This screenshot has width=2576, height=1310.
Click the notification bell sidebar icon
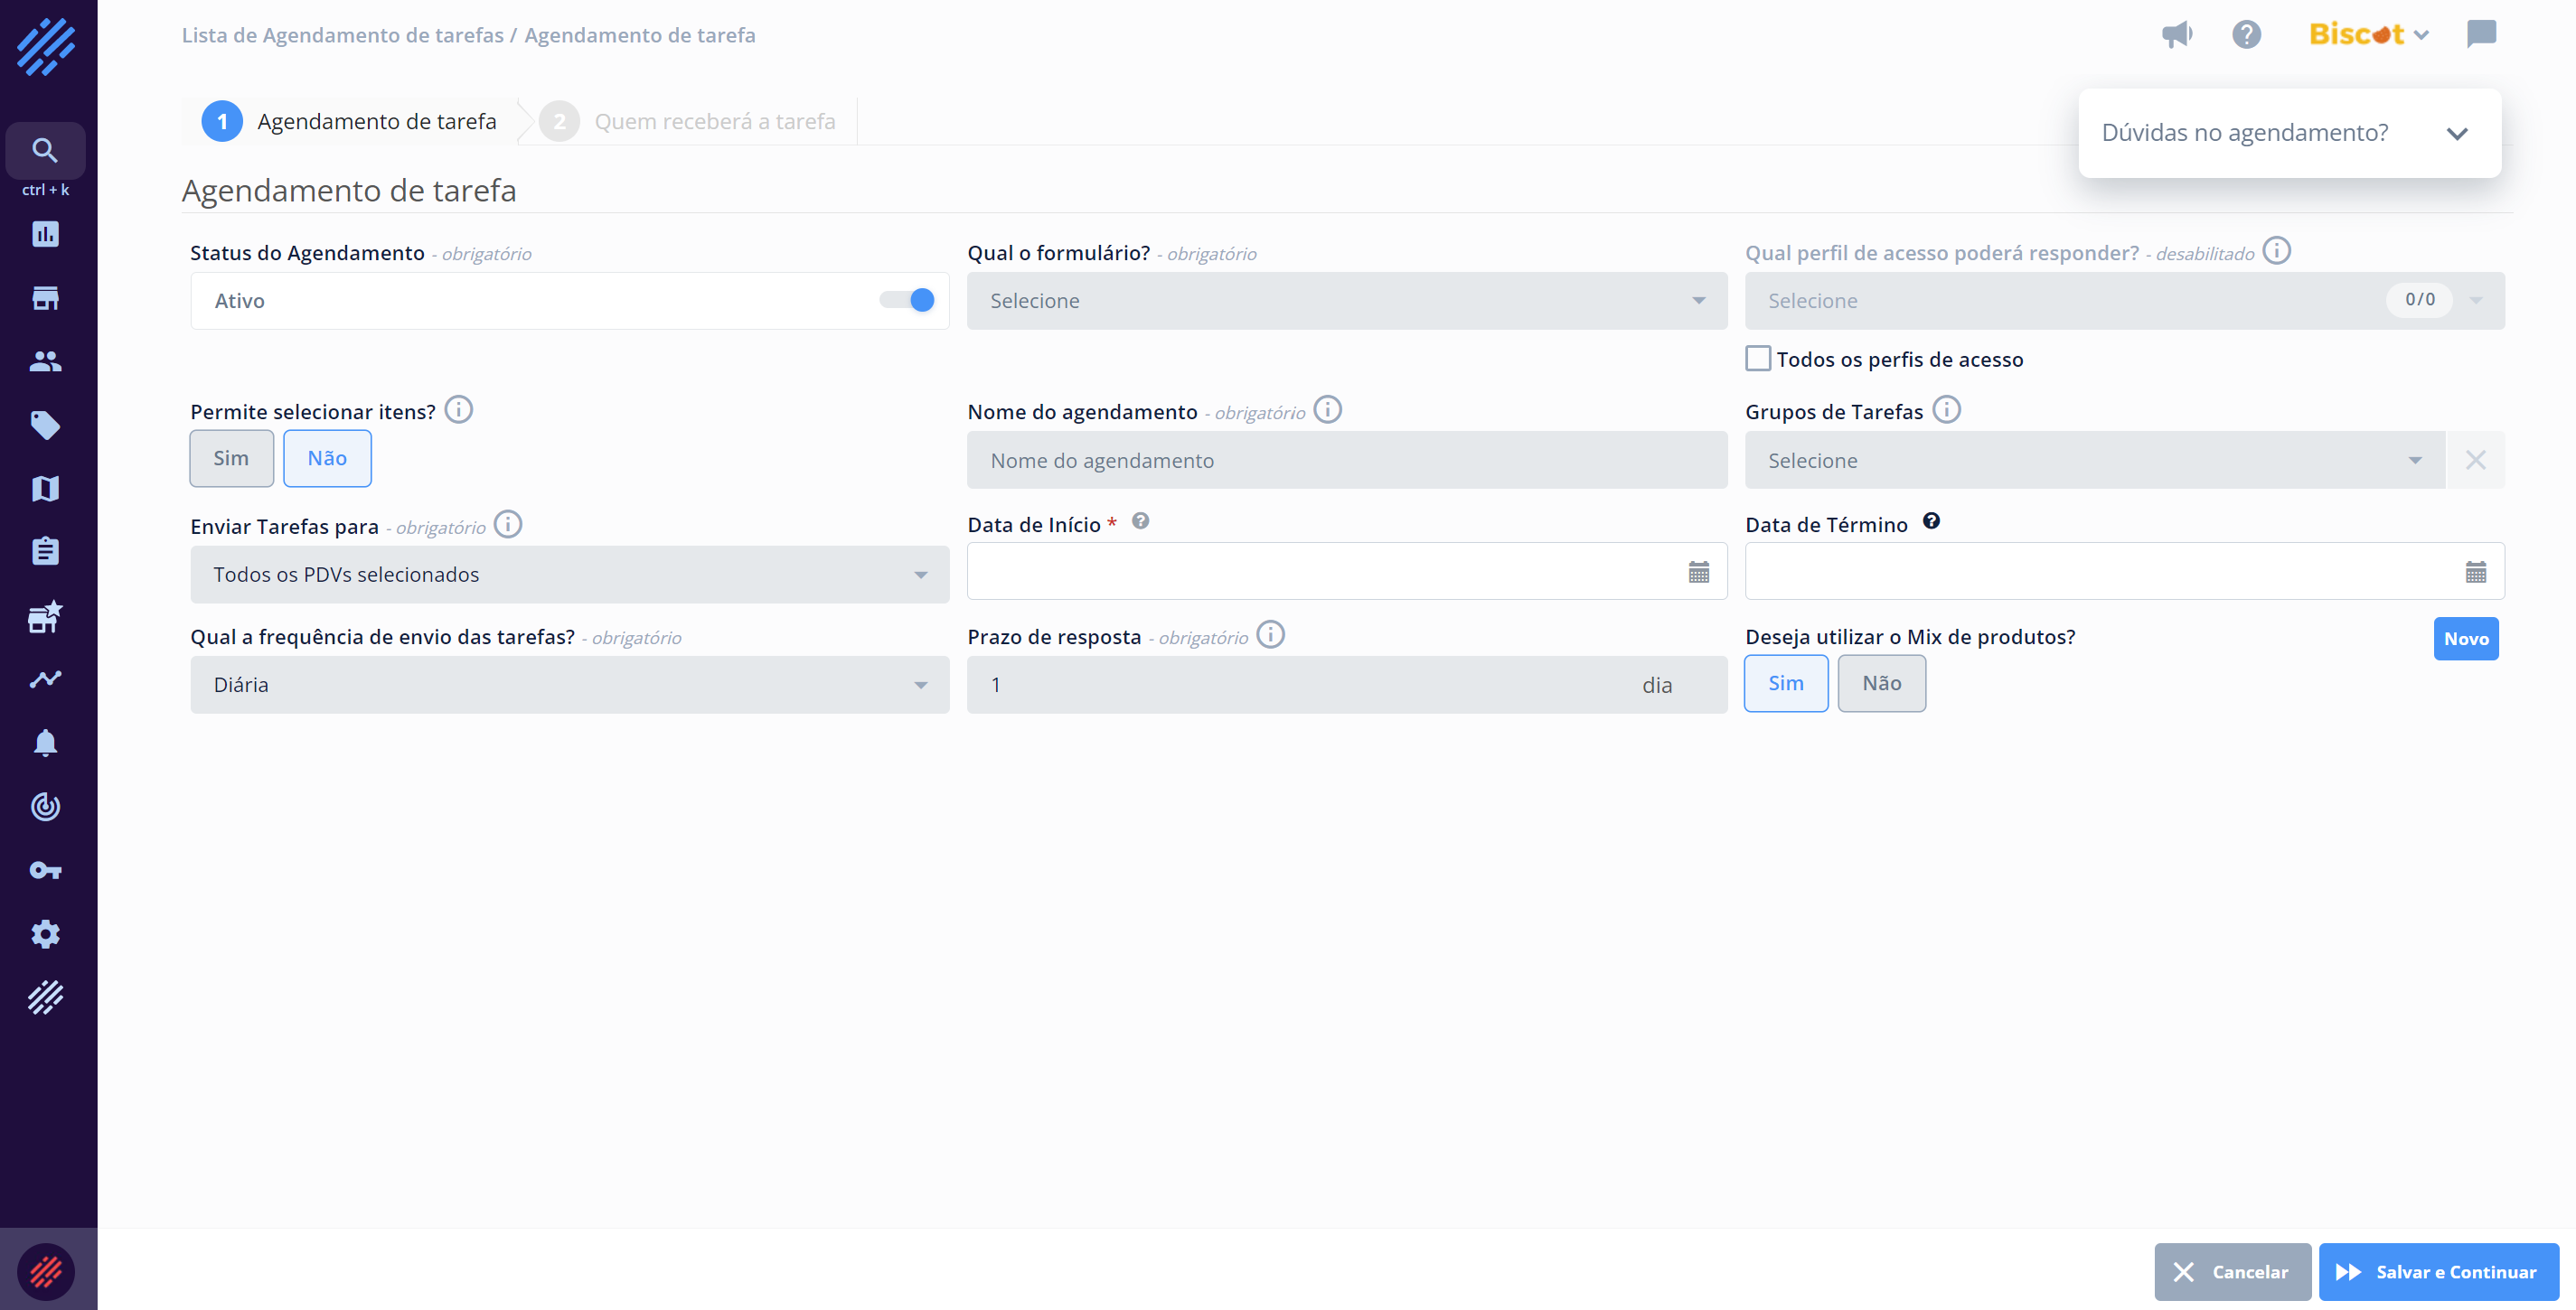click(x=45, y=743)
